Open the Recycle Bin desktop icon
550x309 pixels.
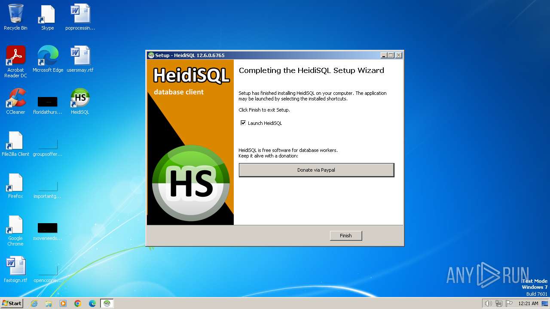click(x=15, y=18)
